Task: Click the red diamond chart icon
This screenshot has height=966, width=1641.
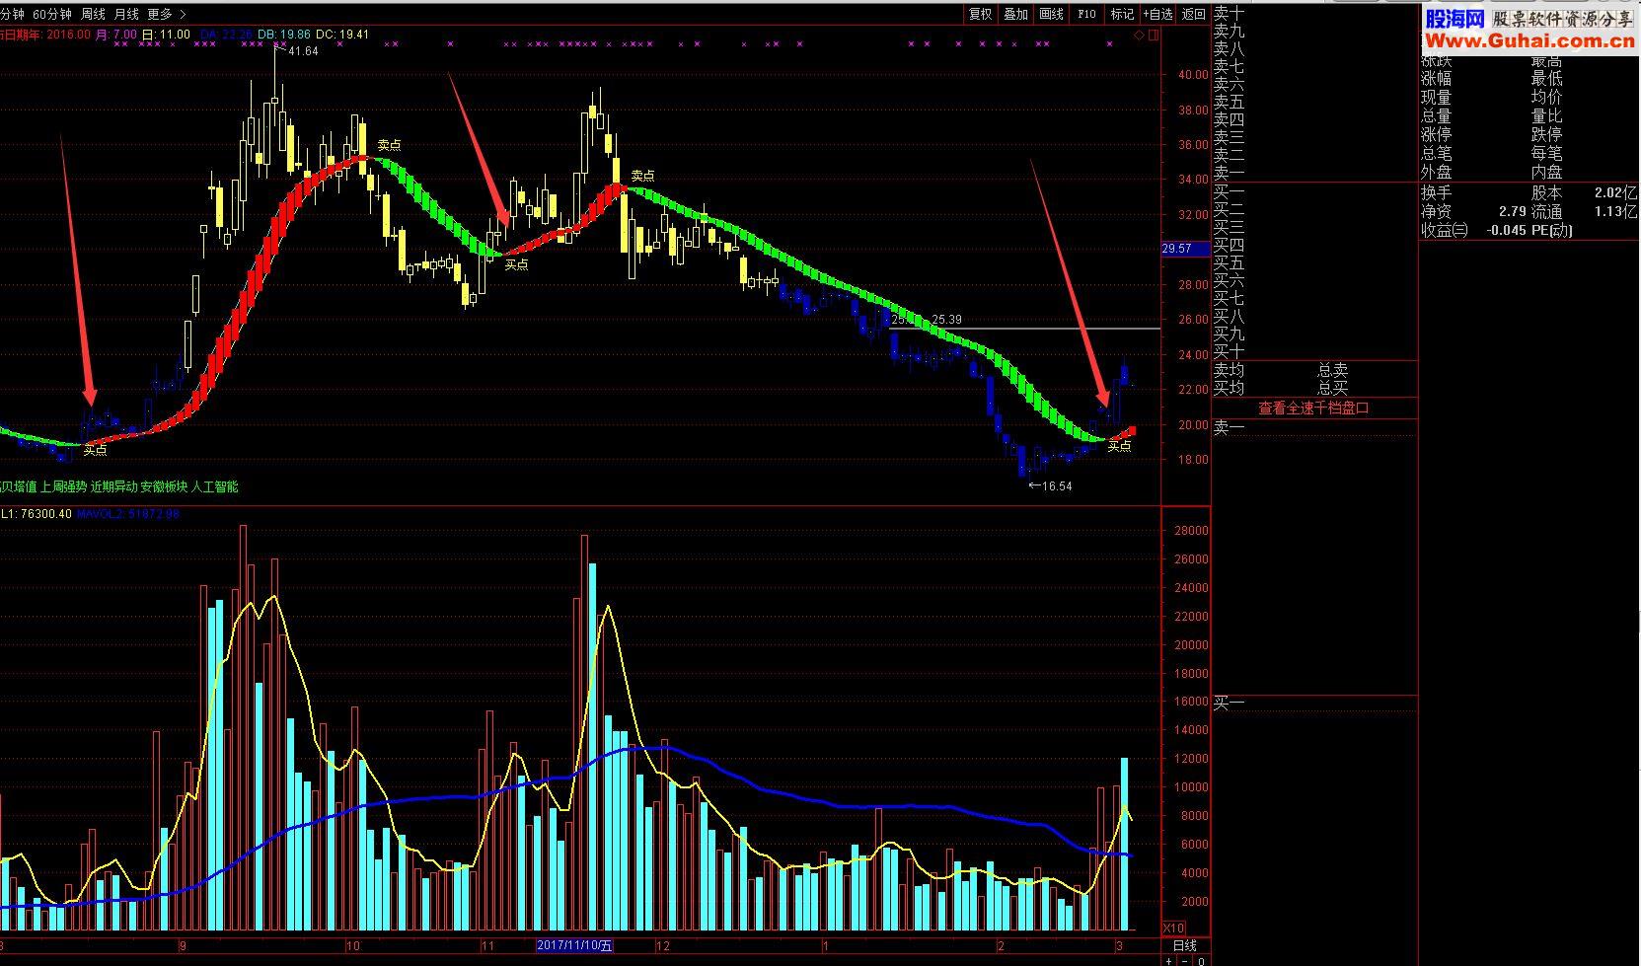Action: point(1139,36)
